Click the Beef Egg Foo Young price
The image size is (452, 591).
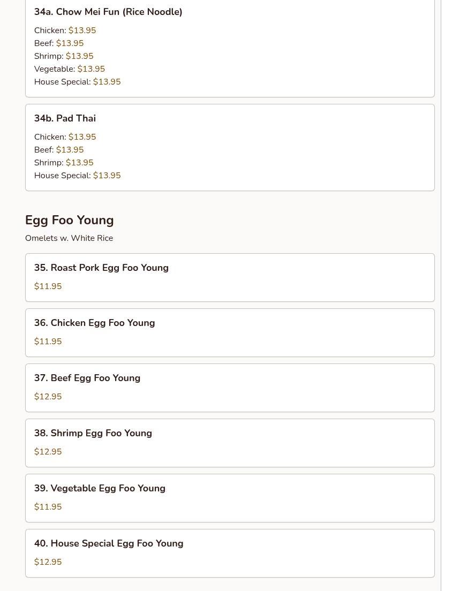coord(48,397)
